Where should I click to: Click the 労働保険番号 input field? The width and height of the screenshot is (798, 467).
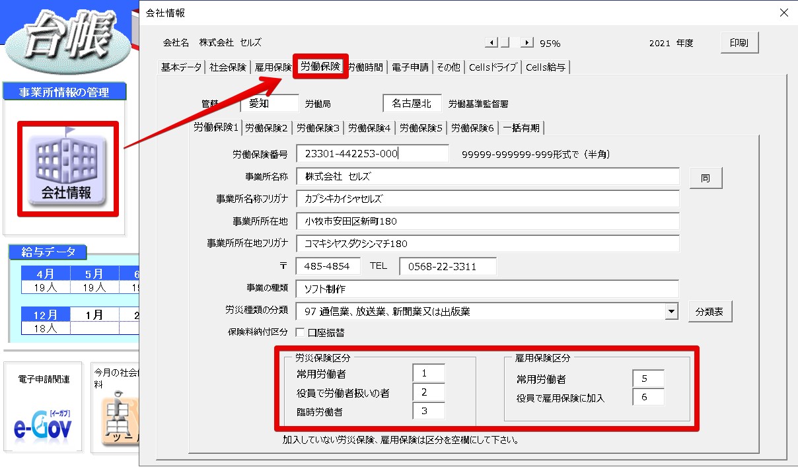pyautogui.click(x=373, y=154)
